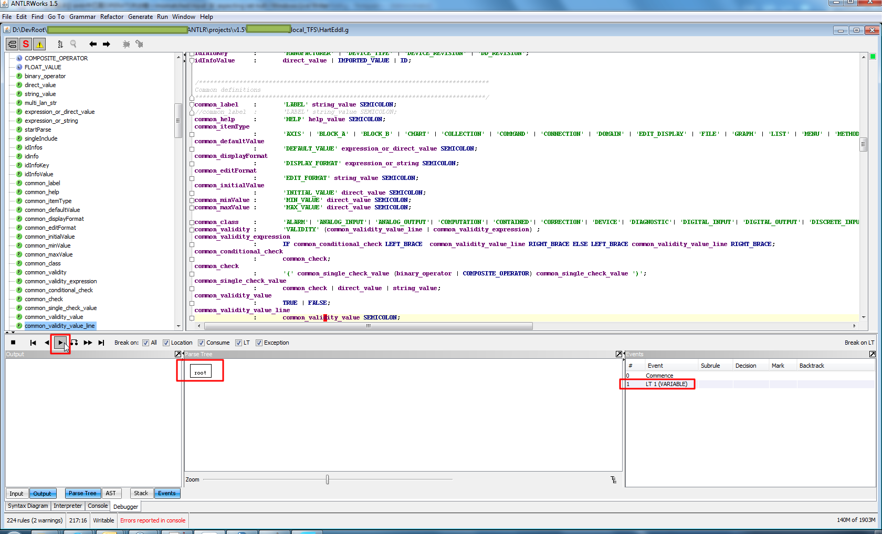Show the AST view button

click(111, 493)
